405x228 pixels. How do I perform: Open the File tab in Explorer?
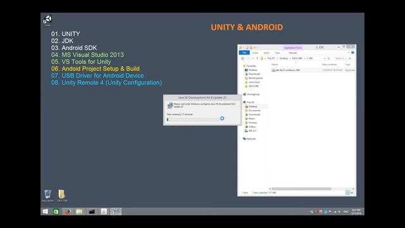(x=244, y=53)
